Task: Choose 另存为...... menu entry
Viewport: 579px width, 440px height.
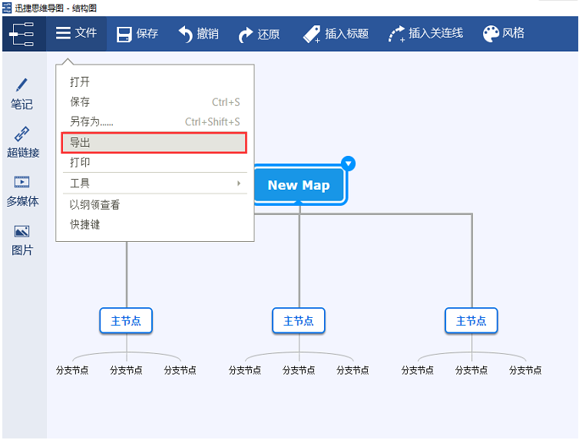Action: (x=154, y=121)
